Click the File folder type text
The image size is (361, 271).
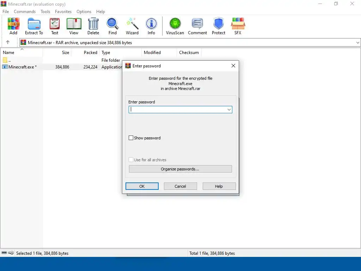tap(111, 60)
